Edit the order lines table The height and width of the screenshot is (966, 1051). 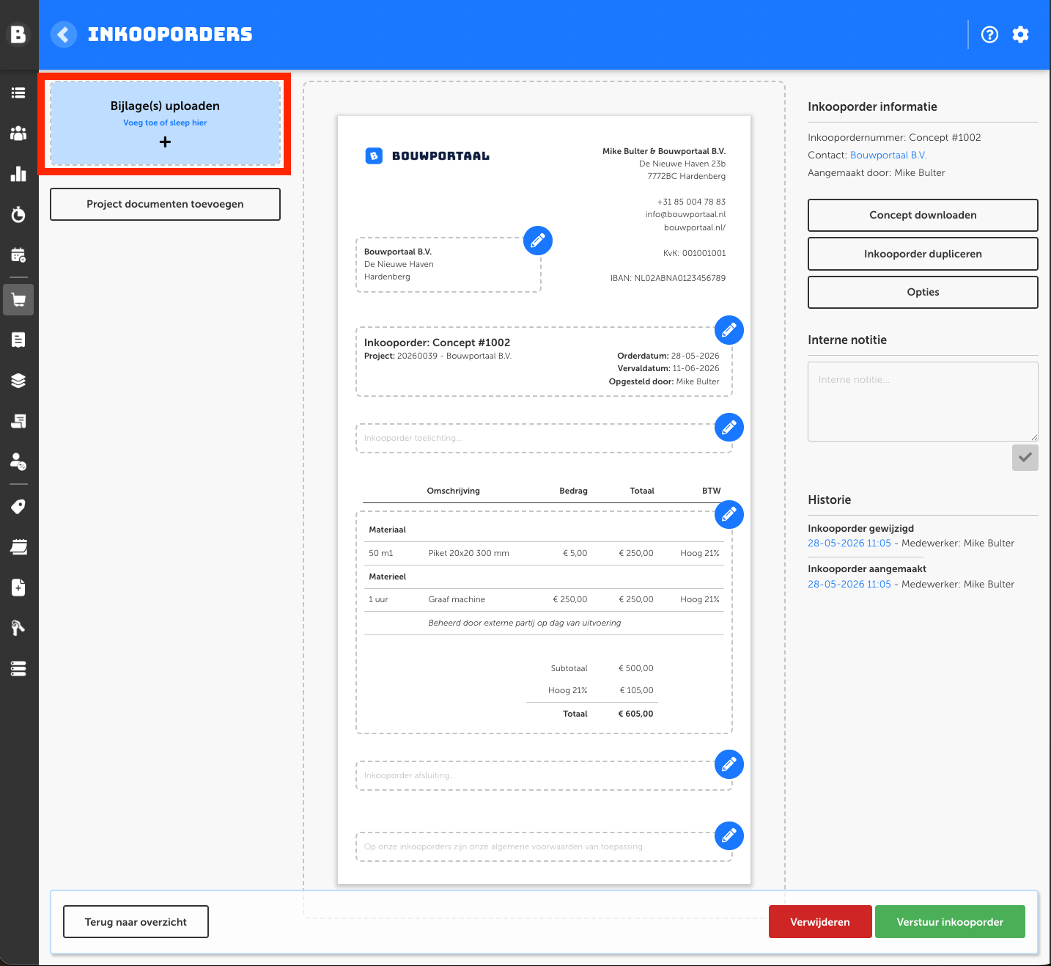(729, 514)
